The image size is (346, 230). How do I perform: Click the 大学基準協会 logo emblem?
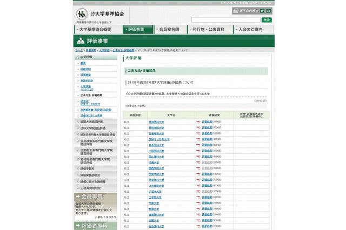(x=82, y=14)
